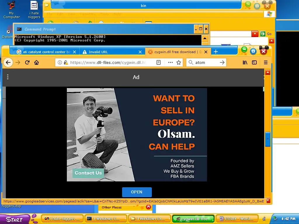Click the Command Prompt title bar icon
Image resolution: width=299 pixels, height=224 pixels.
pos(19,29)
